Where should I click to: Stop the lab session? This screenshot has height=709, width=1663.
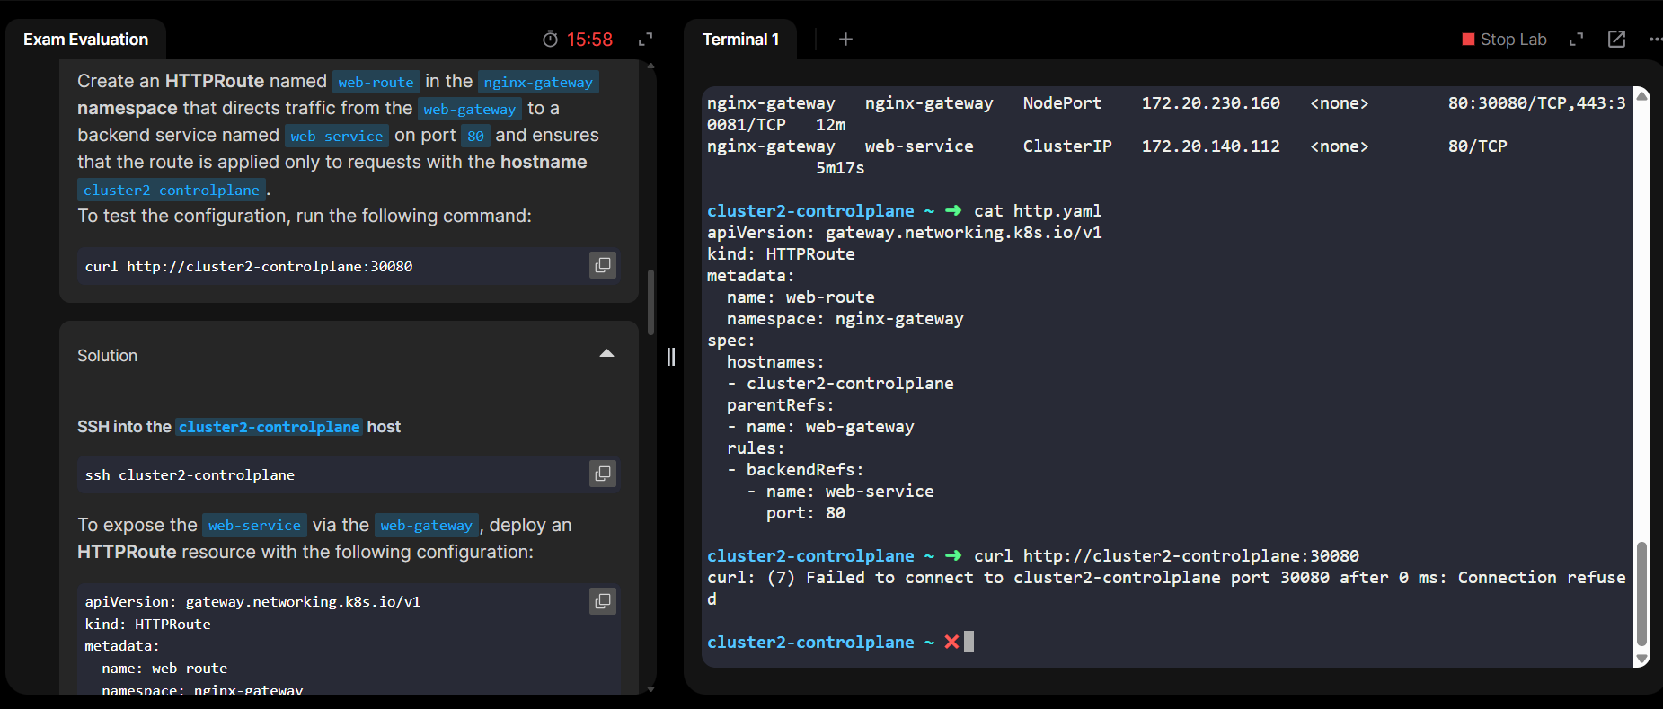(x=1504, y=40)
